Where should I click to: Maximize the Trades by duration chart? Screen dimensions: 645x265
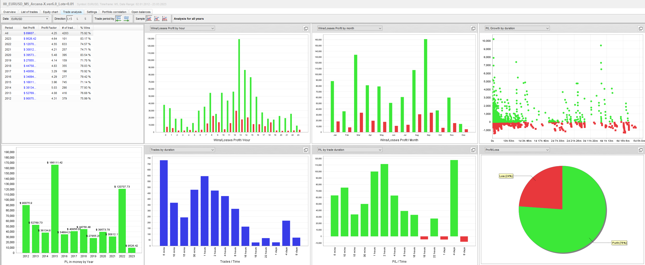306,150
